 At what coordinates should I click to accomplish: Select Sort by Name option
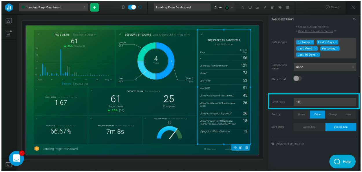tap(301, 114)
